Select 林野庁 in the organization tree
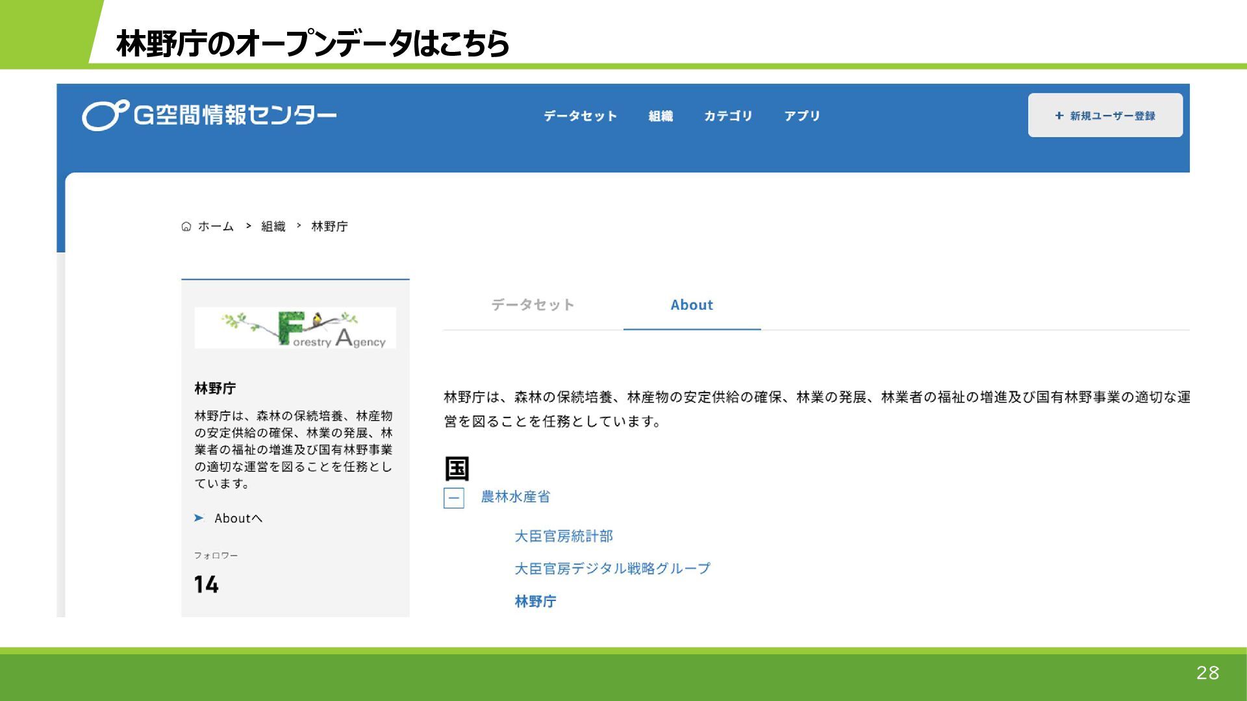The width and height of the screenshot is (1247, 701). click(x=535, y=602)
